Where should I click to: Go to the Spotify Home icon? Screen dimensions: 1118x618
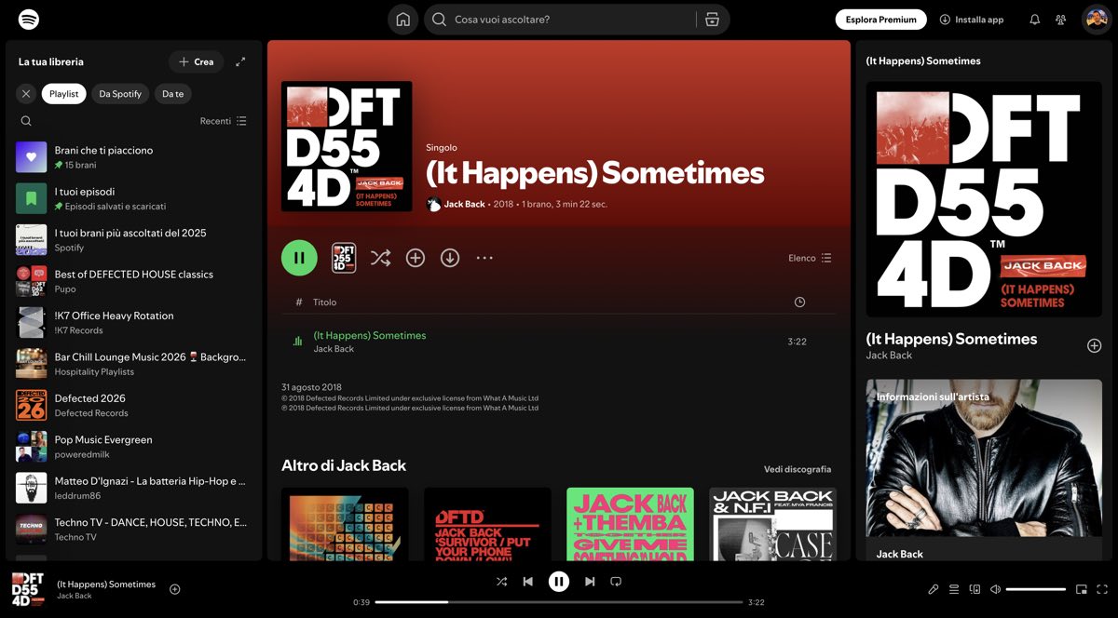click(402, 20)
